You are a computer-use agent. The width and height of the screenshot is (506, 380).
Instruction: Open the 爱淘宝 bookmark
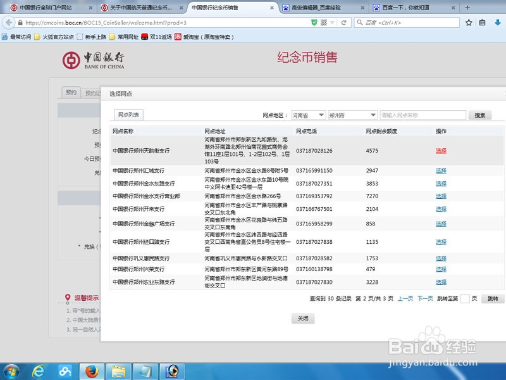[204, 37]
